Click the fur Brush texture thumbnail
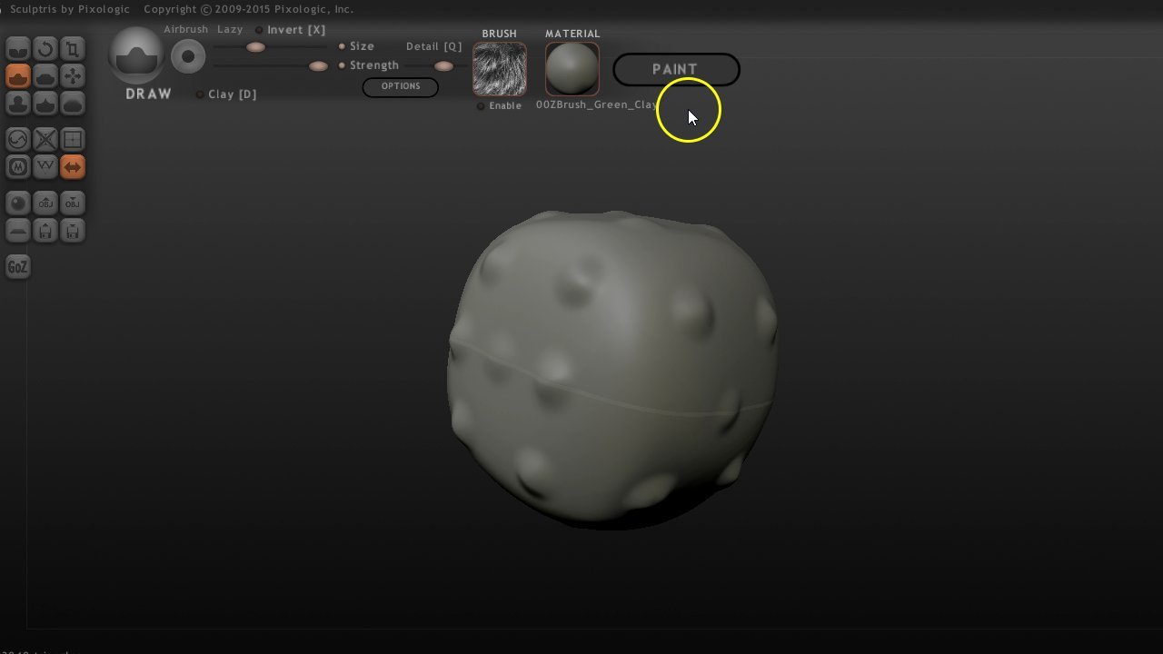The height and width of the screenshot is (654, 1163). [500, 69]
